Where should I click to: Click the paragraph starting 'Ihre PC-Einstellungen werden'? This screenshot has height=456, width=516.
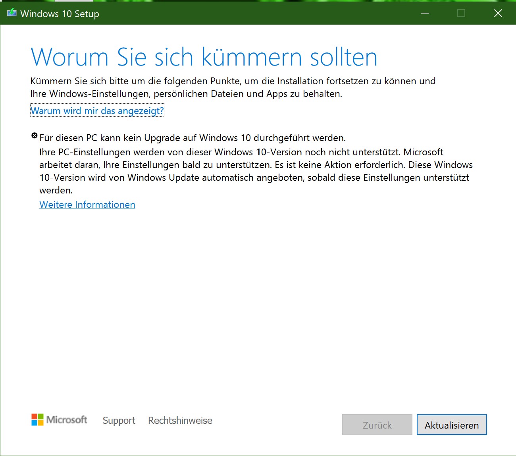point(256,171)
